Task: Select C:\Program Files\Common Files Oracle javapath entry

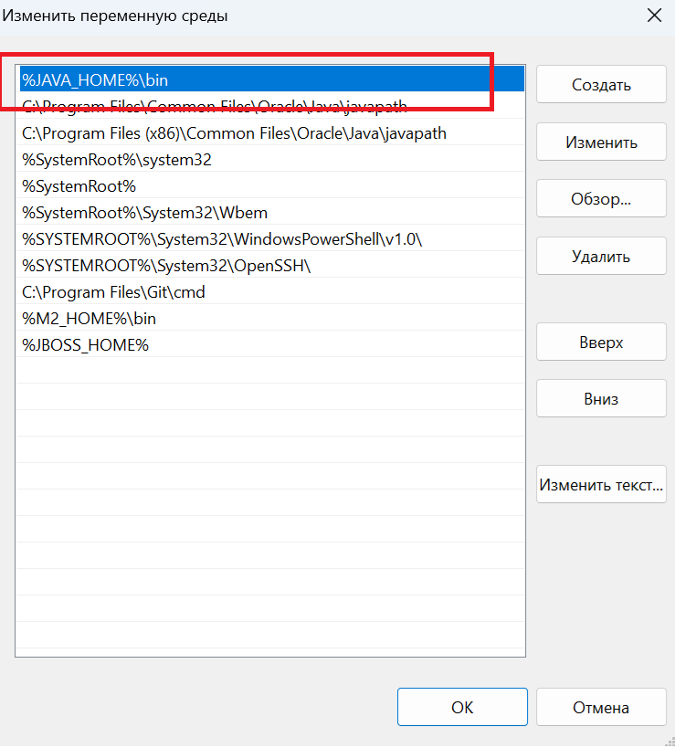Action: [x=215, y=107]
